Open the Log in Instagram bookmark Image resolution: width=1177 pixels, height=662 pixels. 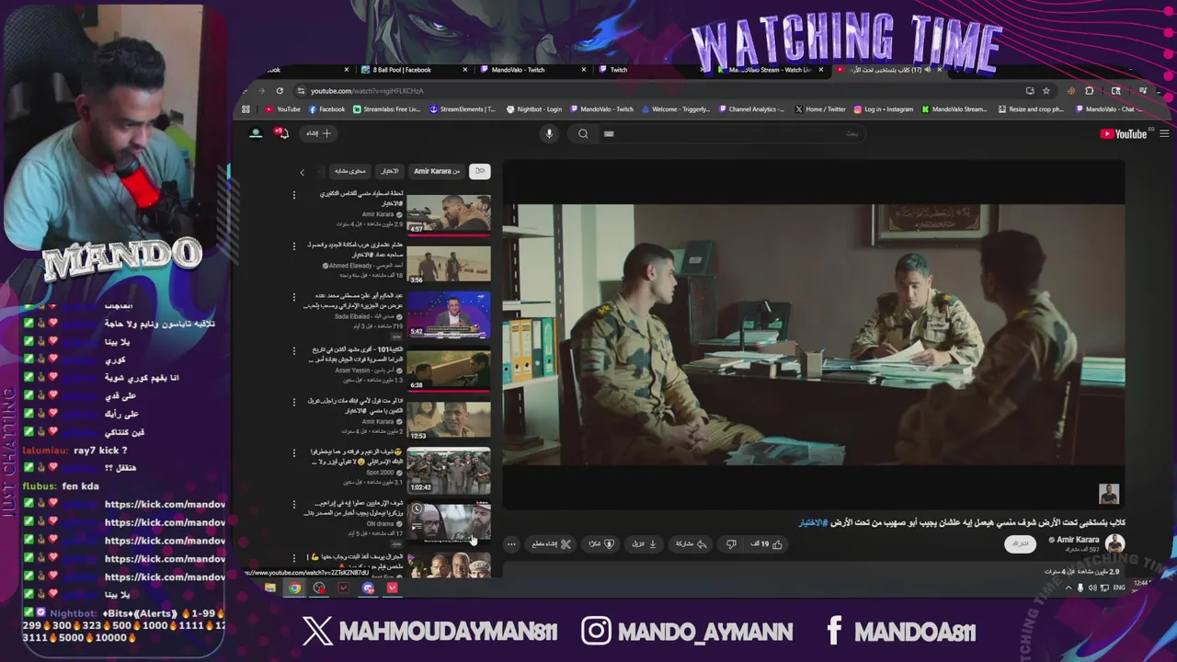(884, 109)
